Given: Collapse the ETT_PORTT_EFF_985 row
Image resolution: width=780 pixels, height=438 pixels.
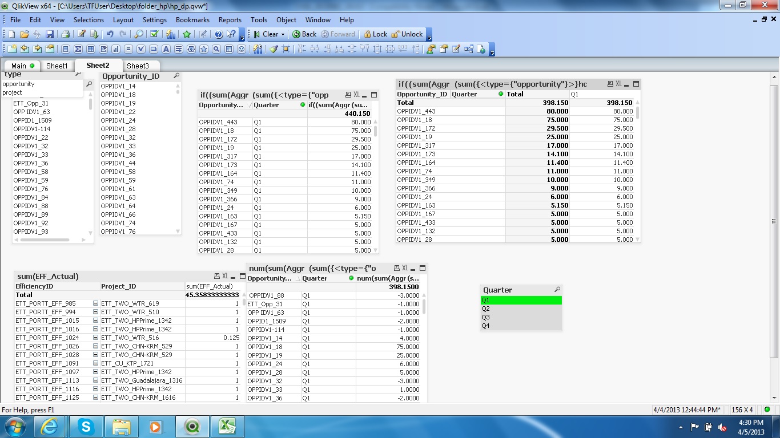Looking at the screenshot, I should [95, 303].
